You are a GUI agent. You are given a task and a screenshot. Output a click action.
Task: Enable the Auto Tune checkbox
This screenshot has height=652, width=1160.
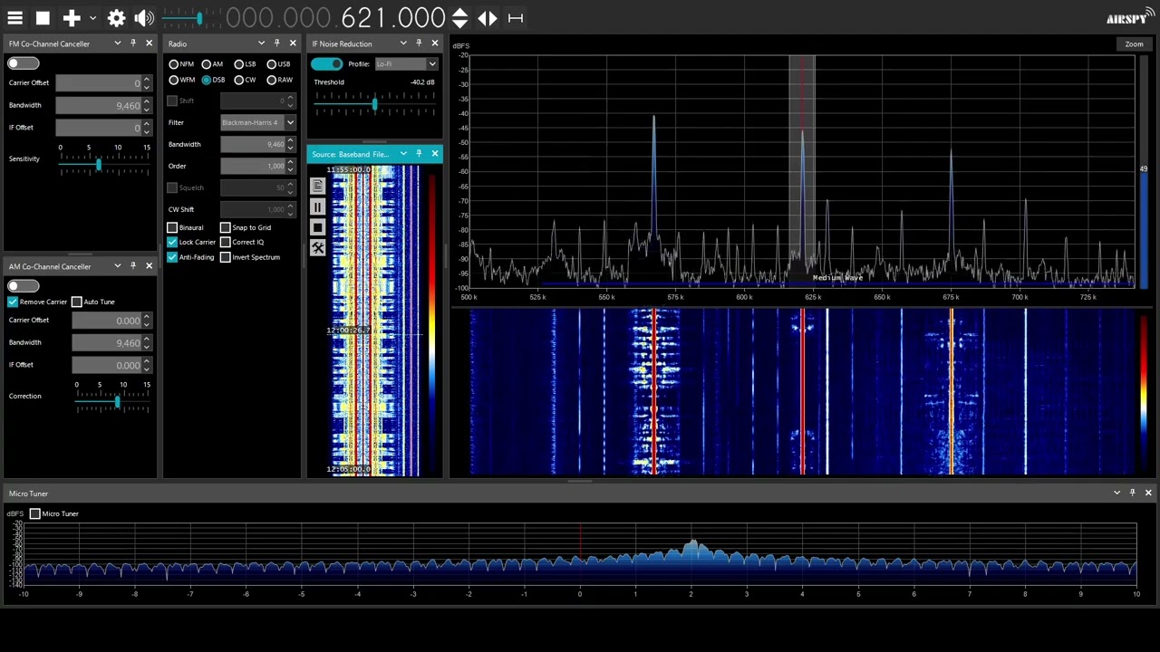pos(77,302)
